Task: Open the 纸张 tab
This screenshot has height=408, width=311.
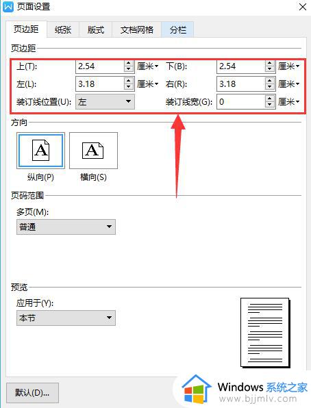Action: 63,30
